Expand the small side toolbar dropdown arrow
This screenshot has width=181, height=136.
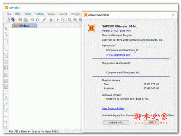7,92
